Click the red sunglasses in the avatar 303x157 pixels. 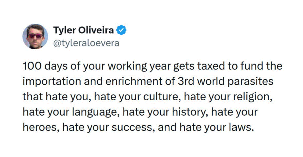pyautogui.click(x=35, y=36)
